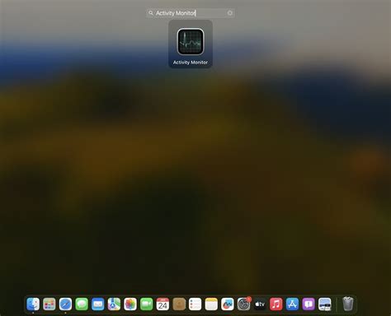Open Launchpad from the Dock

coord(49,304)
